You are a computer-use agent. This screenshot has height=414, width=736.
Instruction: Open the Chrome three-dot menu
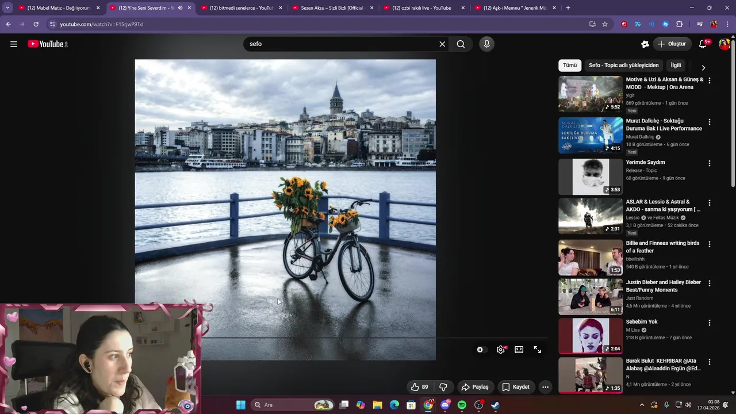pyautogui.click(x=728, y=24)
